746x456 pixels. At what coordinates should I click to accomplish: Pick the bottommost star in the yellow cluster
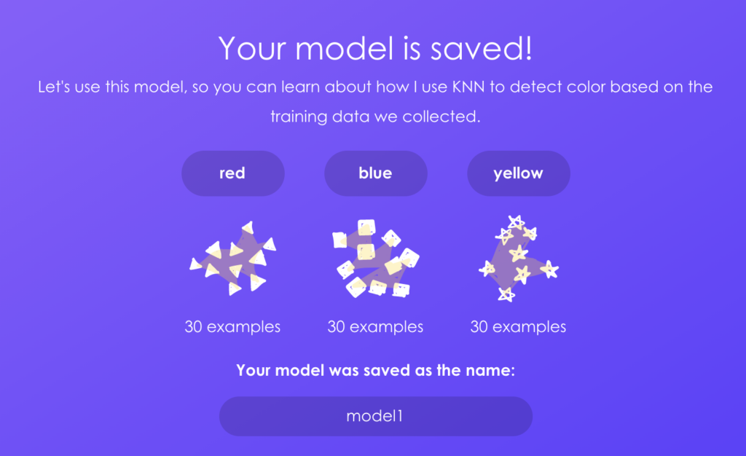pyautogui.click(x=506, y=294)
